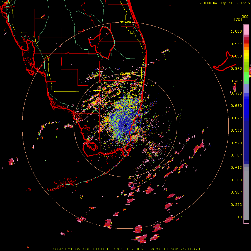Image resolution: width=251 pixels, height=251 pixels.
Task: Click the Correlation Coefficient product caption at bottom
Action: (126, 249)
